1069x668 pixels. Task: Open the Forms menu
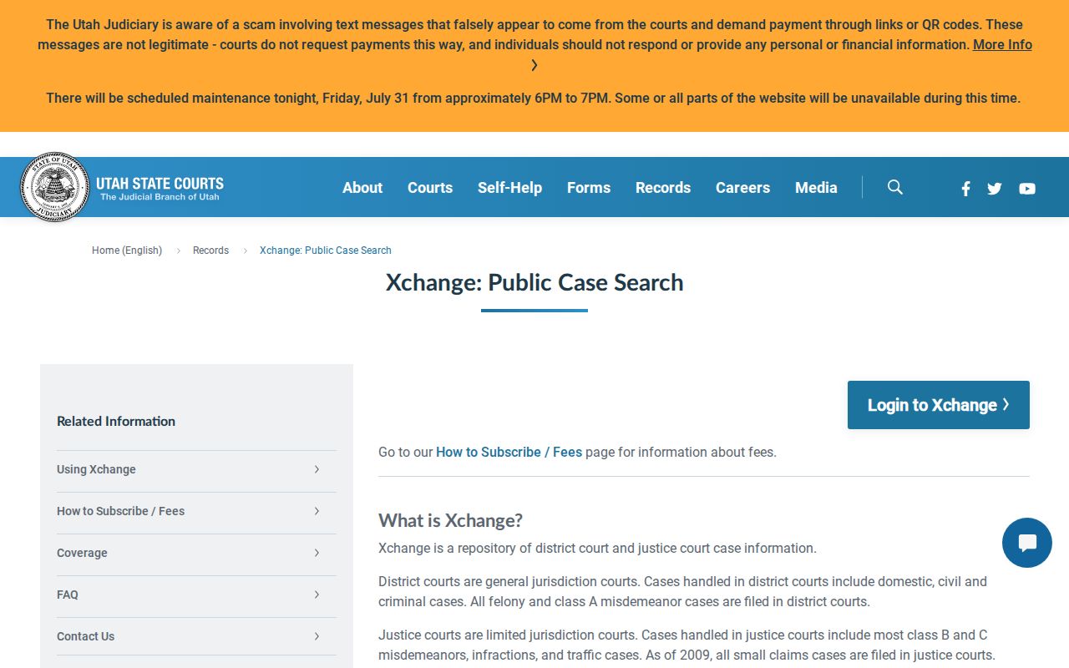pos(589,188)
